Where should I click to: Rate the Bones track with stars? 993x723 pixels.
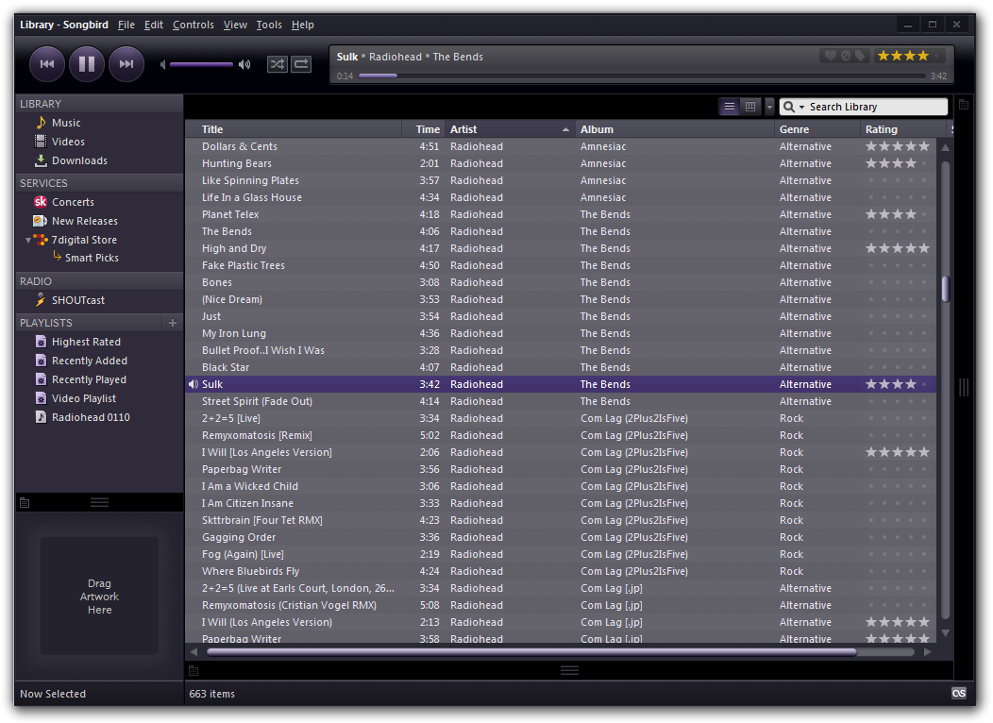point(898,282)
